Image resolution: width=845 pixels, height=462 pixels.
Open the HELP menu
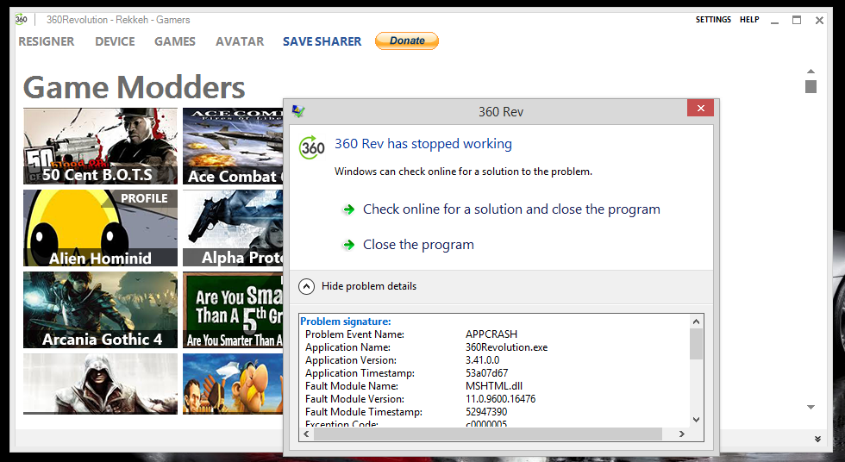[x=749, y=20]
